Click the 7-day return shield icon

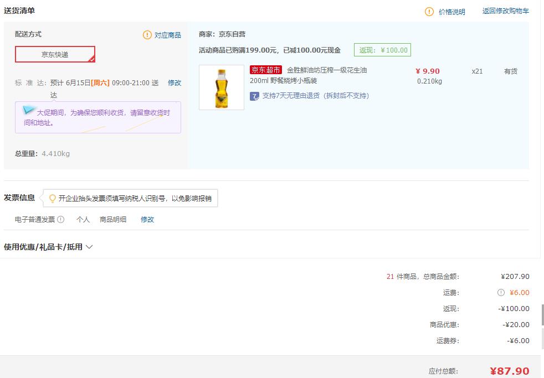pyautogui.click(x=254, y=96)
